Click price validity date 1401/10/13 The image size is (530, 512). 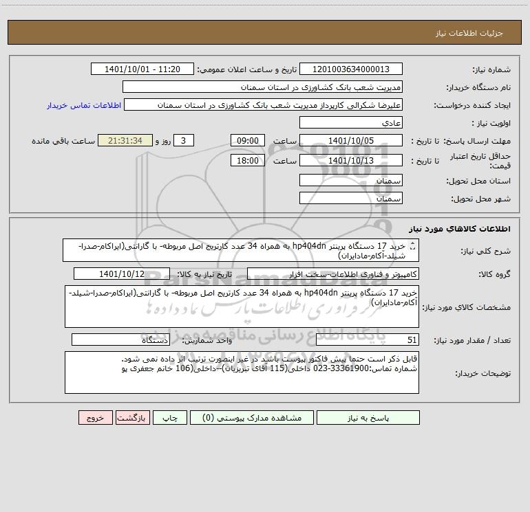pyautogui.click(x=351, y=160)
